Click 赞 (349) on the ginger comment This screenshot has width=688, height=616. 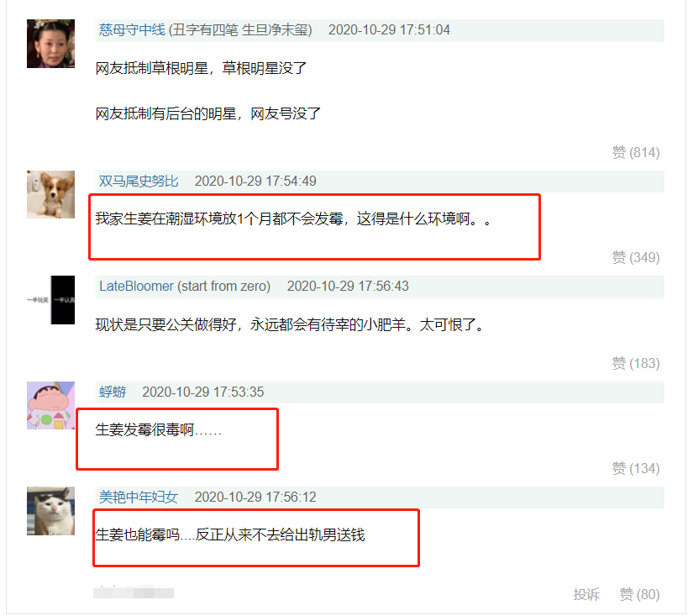(636, 257)
